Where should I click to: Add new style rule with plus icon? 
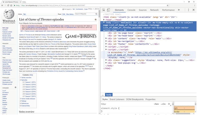click(x=169, y=104)
